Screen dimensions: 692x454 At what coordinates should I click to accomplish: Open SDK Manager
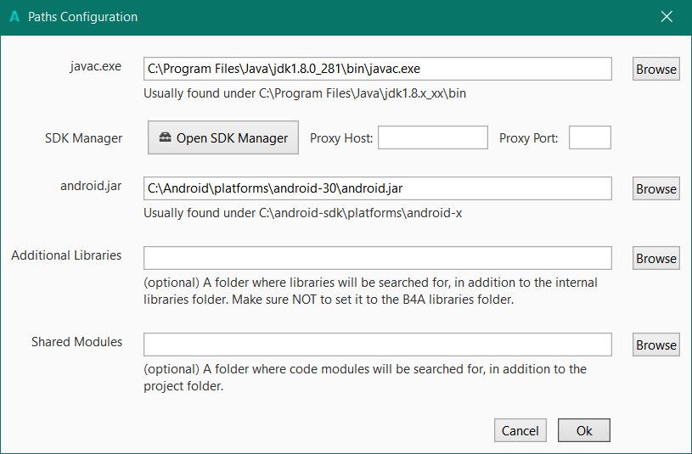click(x=223, y=137)
